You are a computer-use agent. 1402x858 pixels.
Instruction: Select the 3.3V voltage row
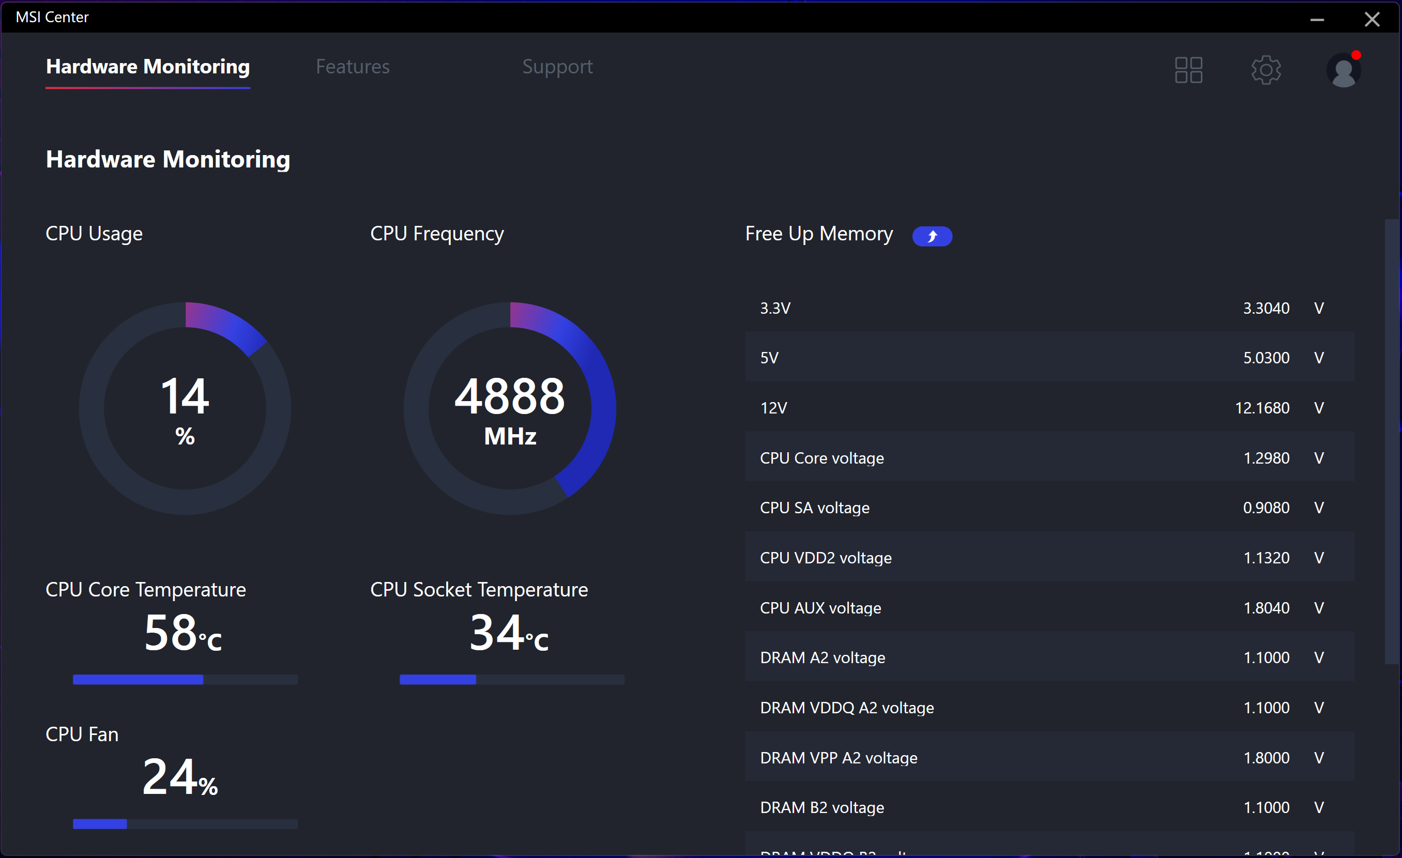tap(1049, 308)
